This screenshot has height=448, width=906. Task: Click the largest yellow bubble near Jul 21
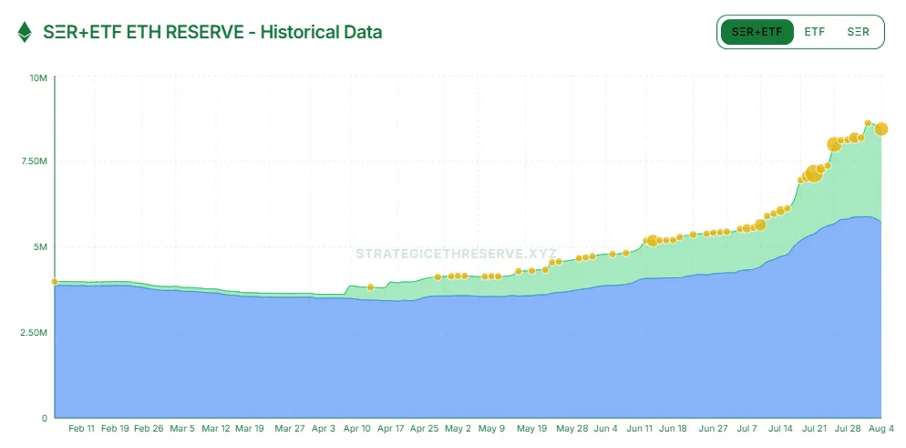(814, 174)
